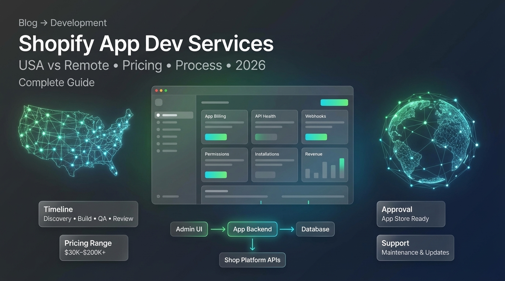This screenshot has width=505, height=281.
Task: Toggle the radio bullet on the second sidebar item
Action: (x=159, y=122)
